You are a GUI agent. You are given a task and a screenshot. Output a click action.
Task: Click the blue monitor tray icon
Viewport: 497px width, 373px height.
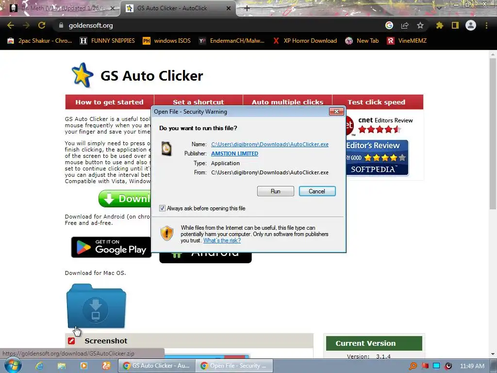(436, 366)
